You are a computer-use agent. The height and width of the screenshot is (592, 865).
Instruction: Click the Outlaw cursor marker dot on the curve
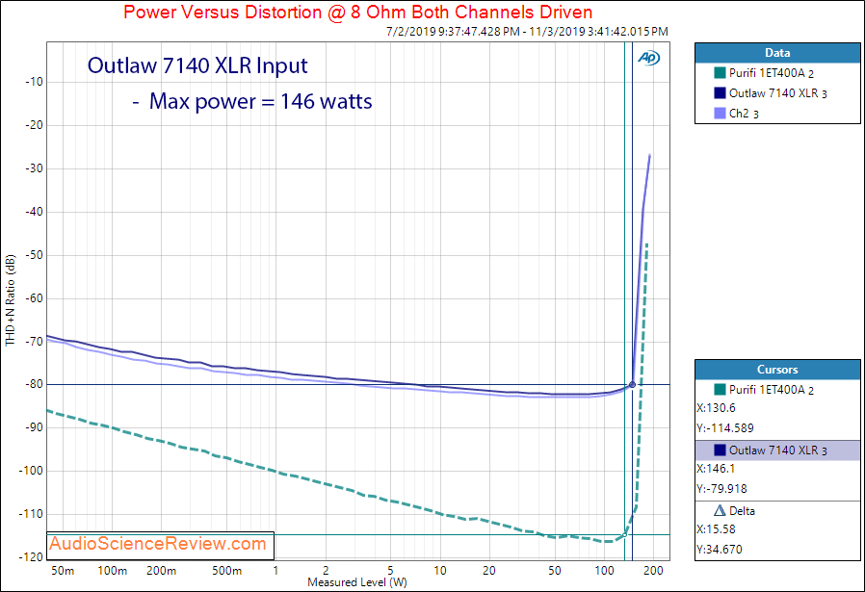(632, 384)
